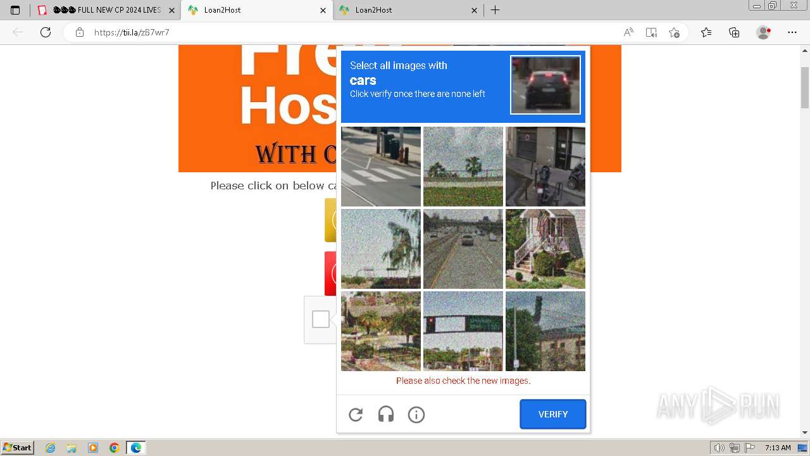Image resolution: width=810 pixels, height=456 pixels.
Task: Select the building with tree image tile
Action: [545, 331]
